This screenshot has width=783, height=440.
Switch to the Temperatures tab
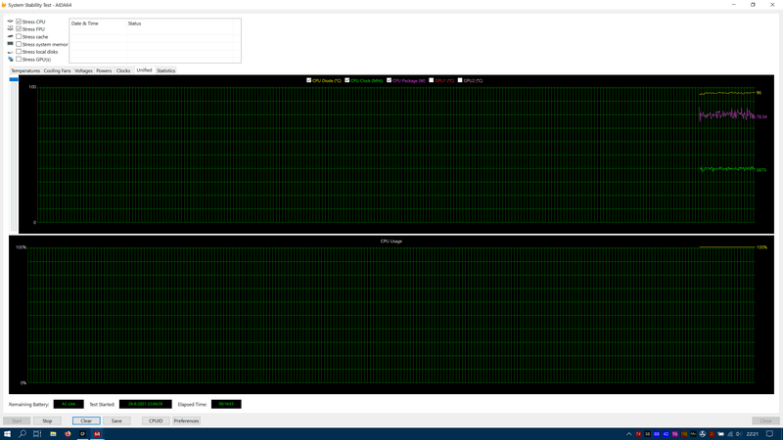(x=25, y=70)
